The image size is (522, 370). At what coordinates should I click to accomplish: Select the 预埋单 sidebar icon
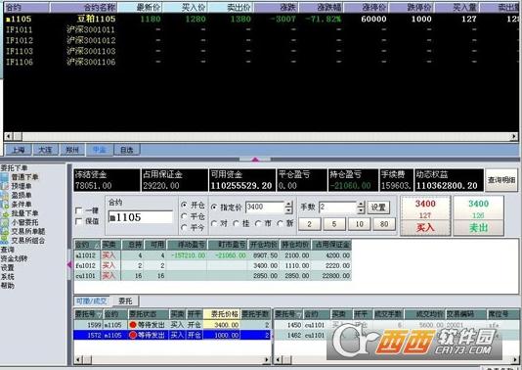point(5,186)
